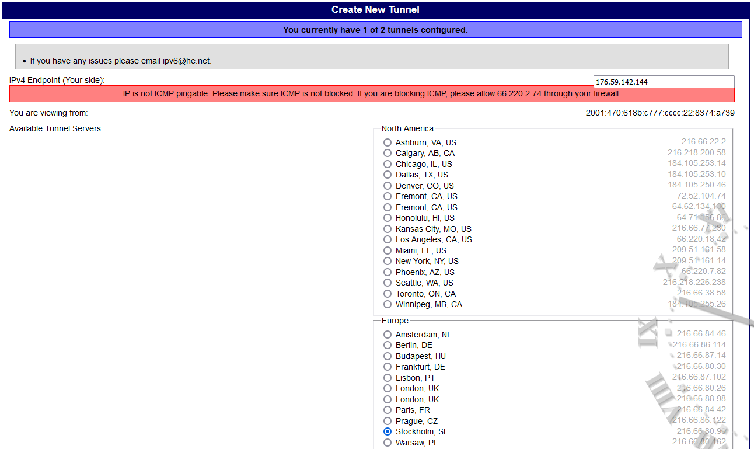Choose New York, NY, US server
This screenshot has height=449, width=754.
[x=388, y=261]
